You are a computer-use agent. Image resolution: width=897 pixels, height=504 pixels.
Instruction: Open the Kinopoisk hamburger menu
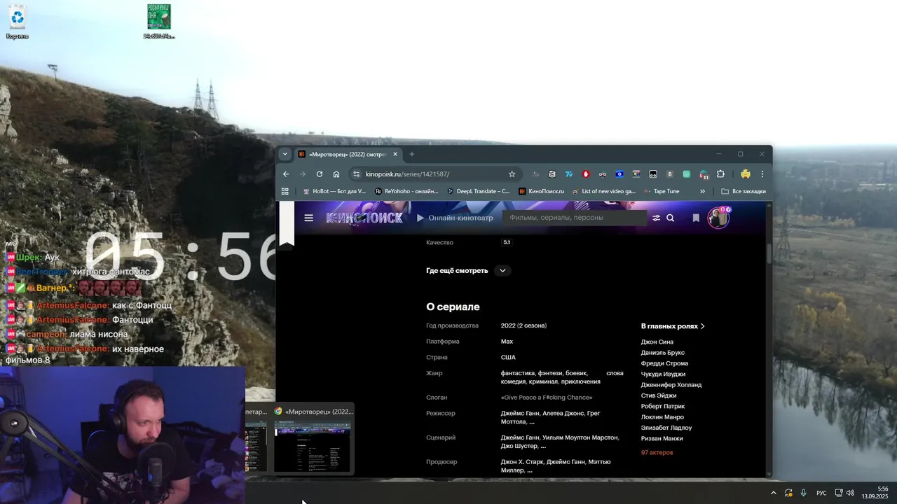point(308,218)
